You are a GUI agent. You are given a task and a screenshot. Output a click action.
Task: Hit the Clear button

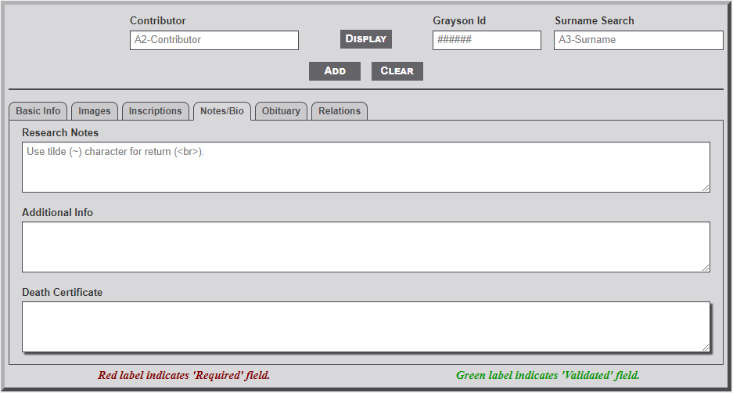(397, 71)
